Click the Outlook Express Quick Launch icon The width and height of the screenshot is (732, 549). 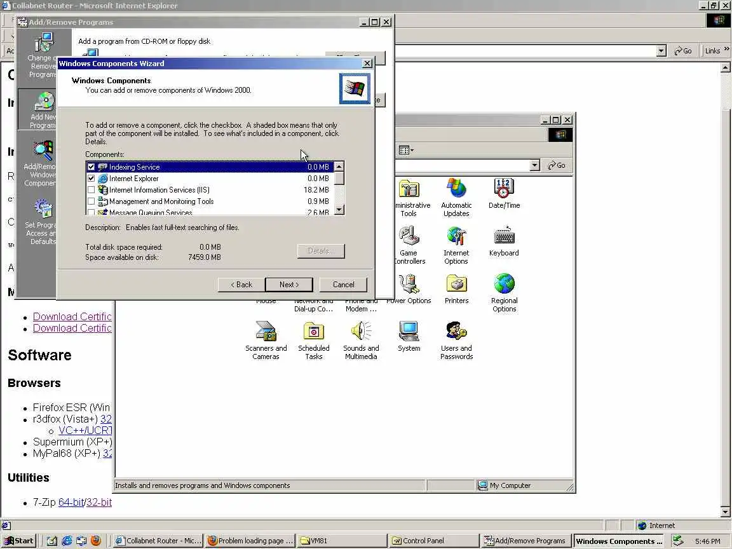[81, 541]
